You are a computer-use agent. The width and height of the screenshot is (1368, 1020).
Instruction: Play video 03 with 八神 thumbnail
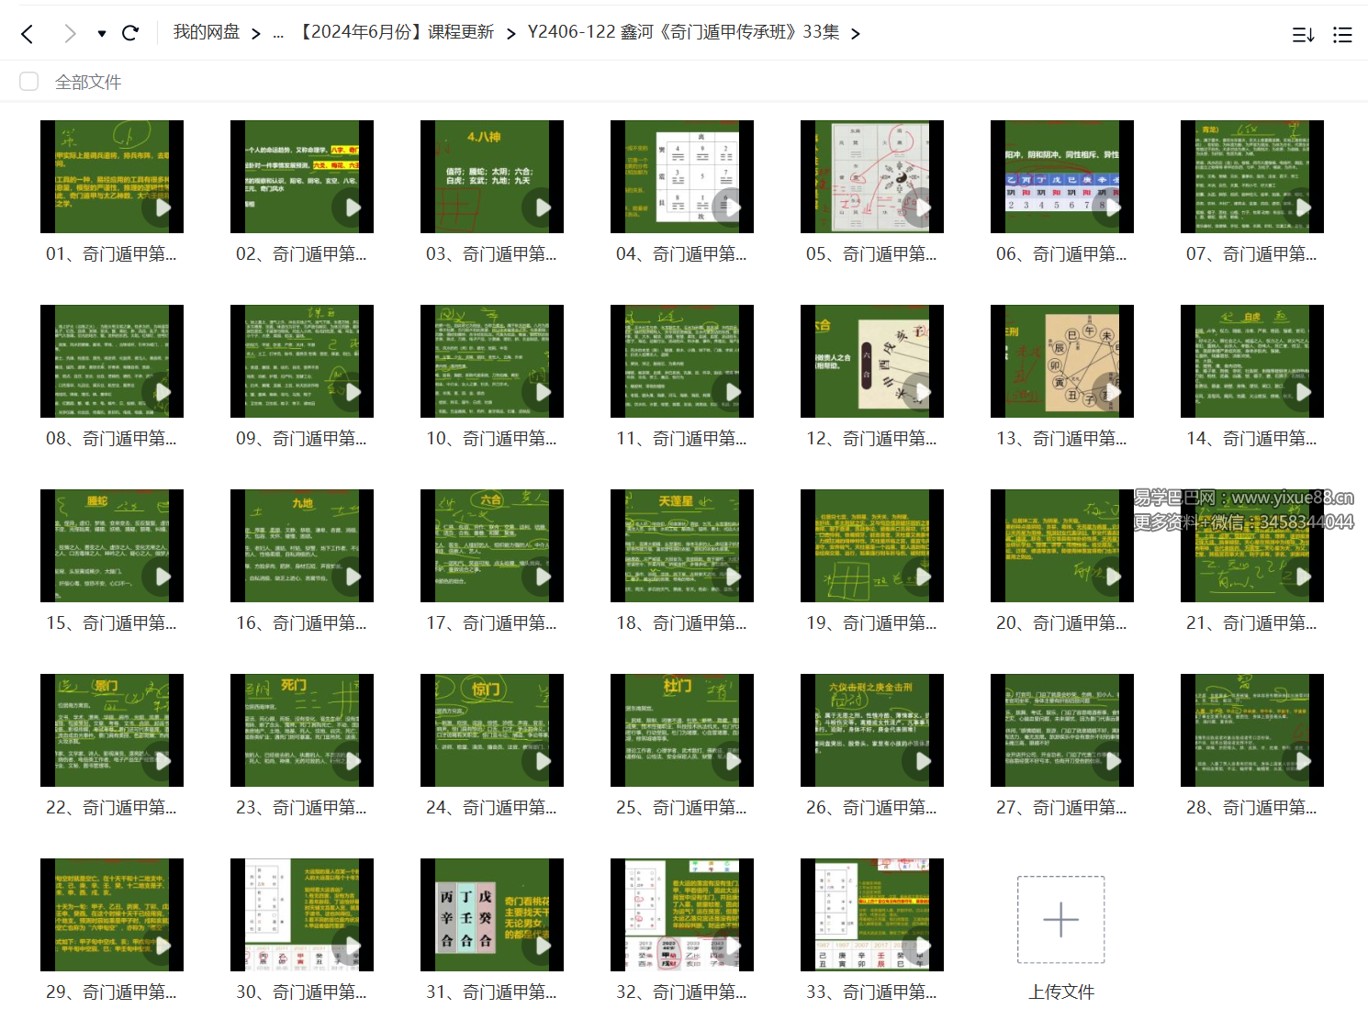[x=491, y=176]
